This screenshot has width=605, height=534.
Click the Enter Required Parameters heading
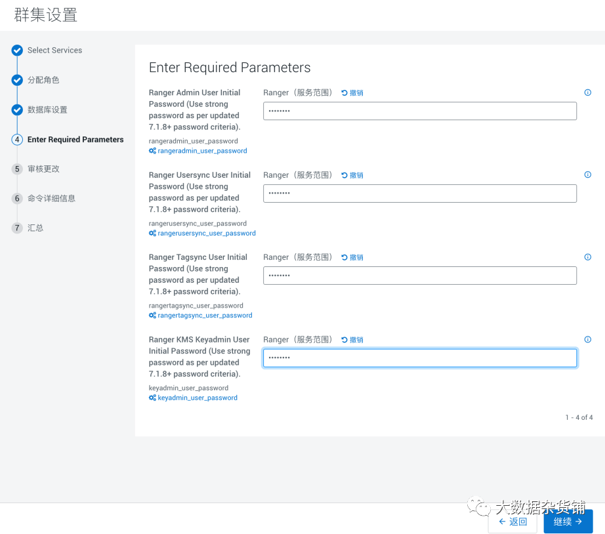230,68
